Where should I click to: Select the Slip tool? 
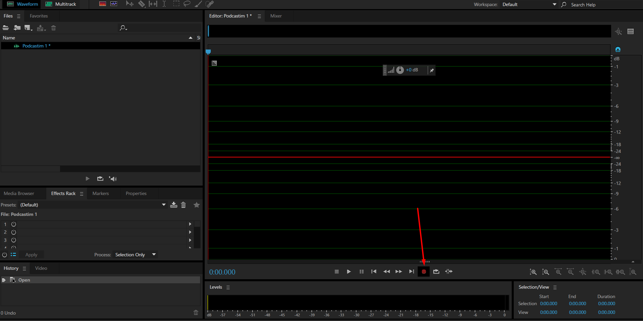(x=153, y=4)
